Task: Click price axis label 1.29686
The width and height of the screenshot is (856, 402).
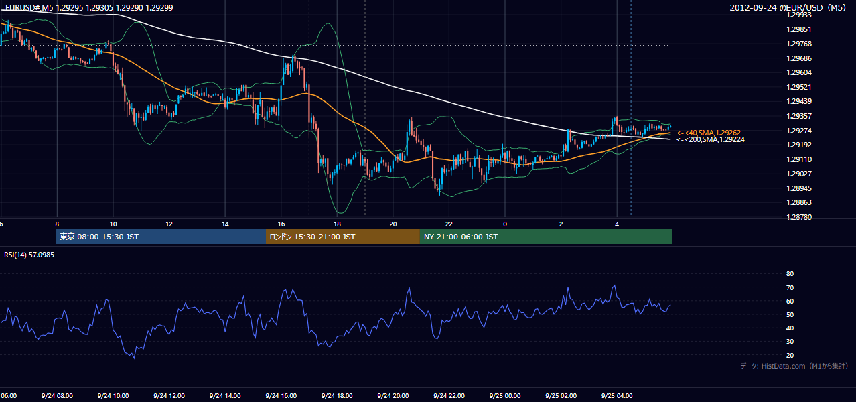Action: (x=798, y=58)
